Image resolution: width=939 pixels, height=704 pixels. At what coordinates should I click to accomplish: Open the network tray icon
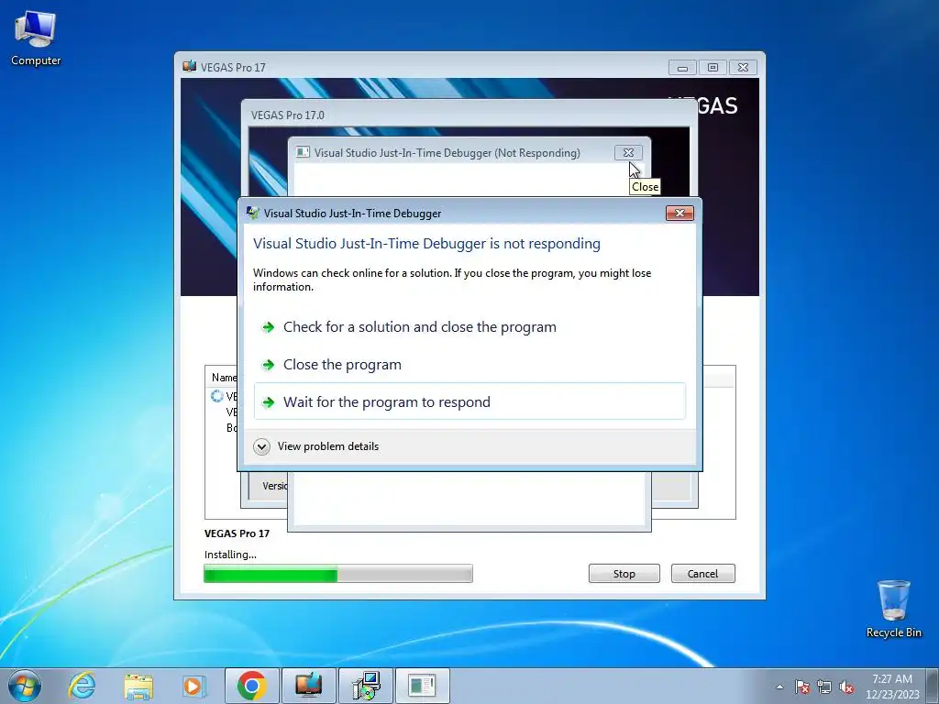(x=824, y=687)
